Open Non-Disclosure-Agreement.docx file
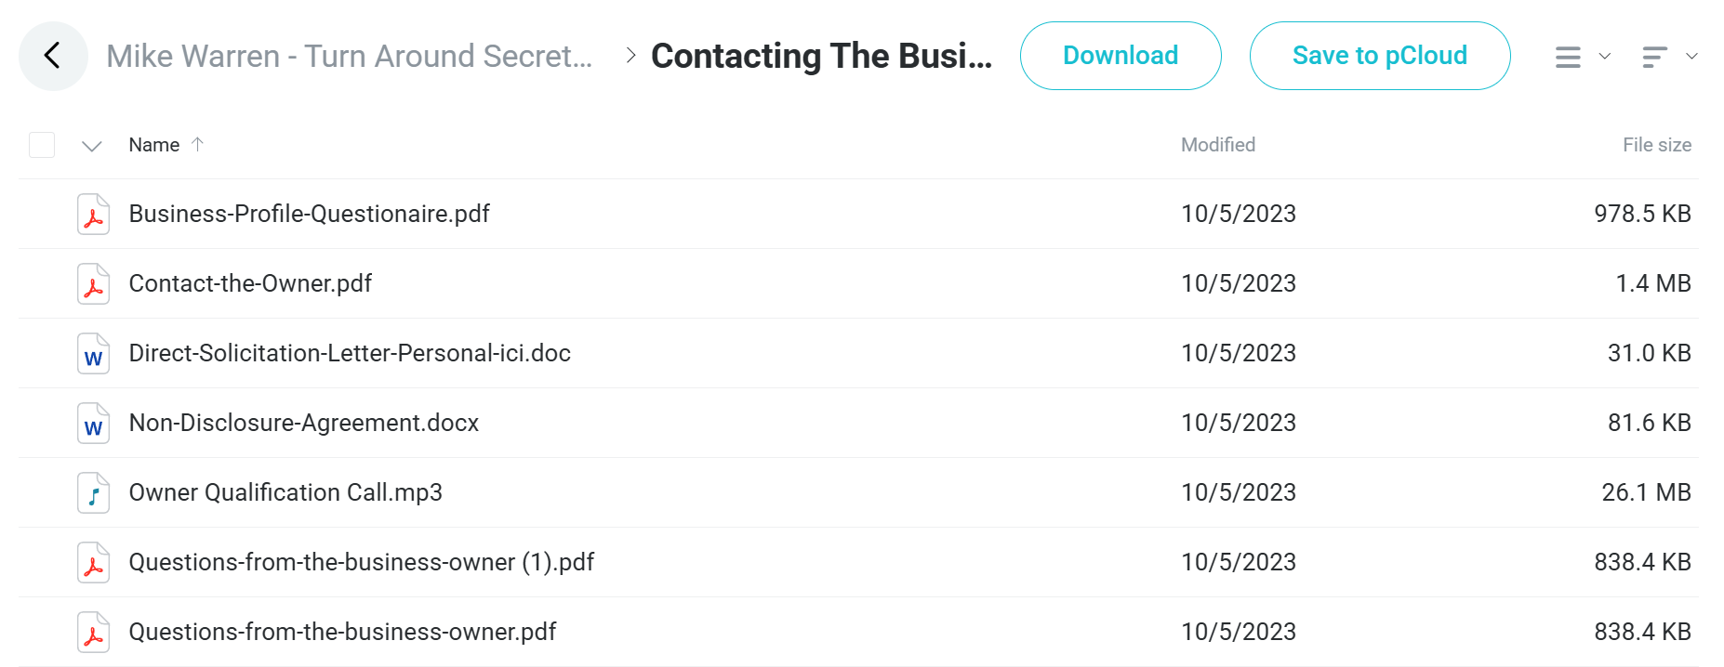Viewport: 1724px width, 667px height. 304,423
